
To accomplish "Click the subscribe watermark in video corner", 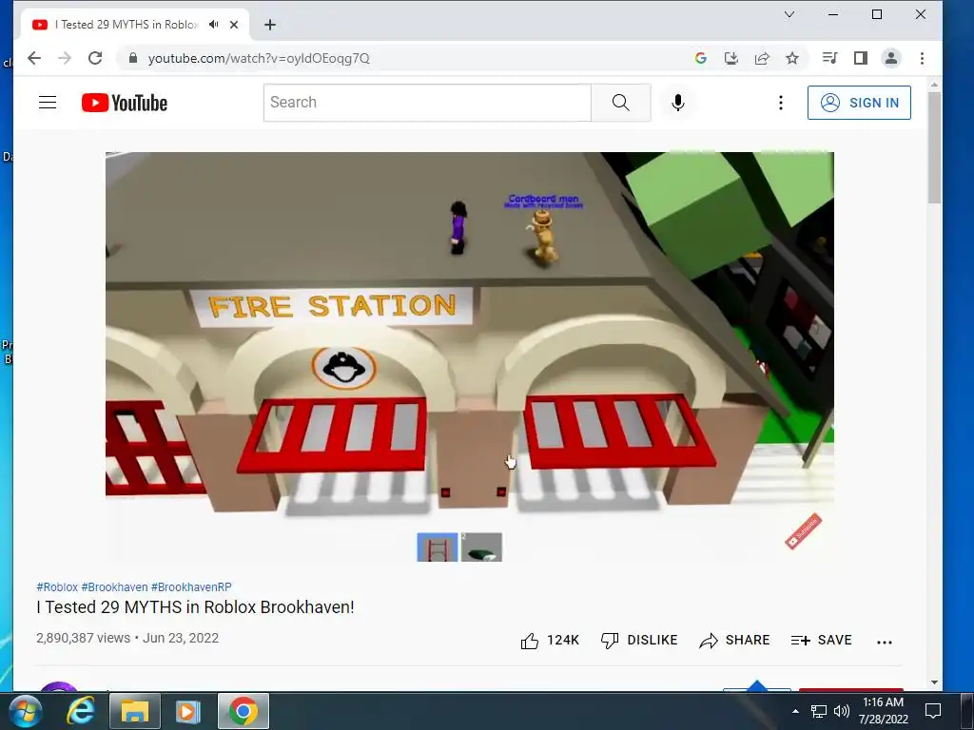I will point(803,531).
